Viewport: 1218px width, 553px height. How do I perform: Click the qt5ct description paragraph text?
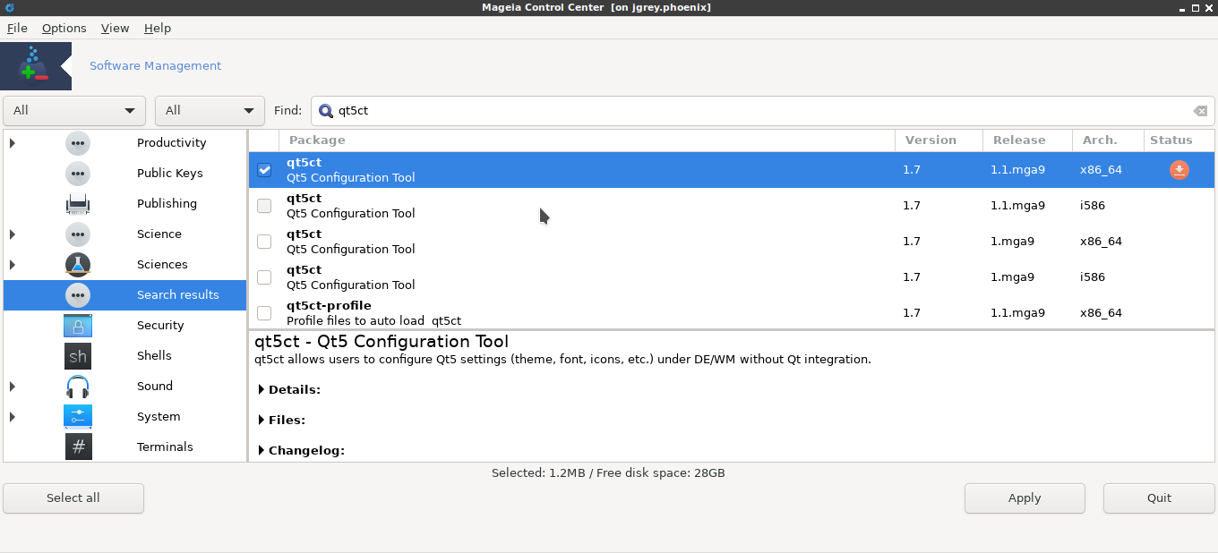point(562,360)
